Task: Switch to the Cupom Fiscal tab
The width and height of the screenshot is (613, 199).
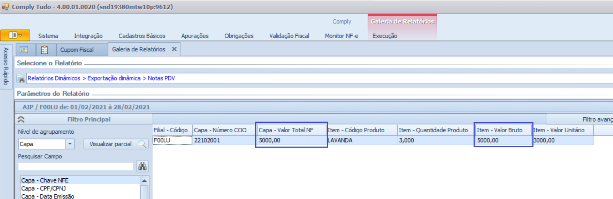Action: point(82,50)
